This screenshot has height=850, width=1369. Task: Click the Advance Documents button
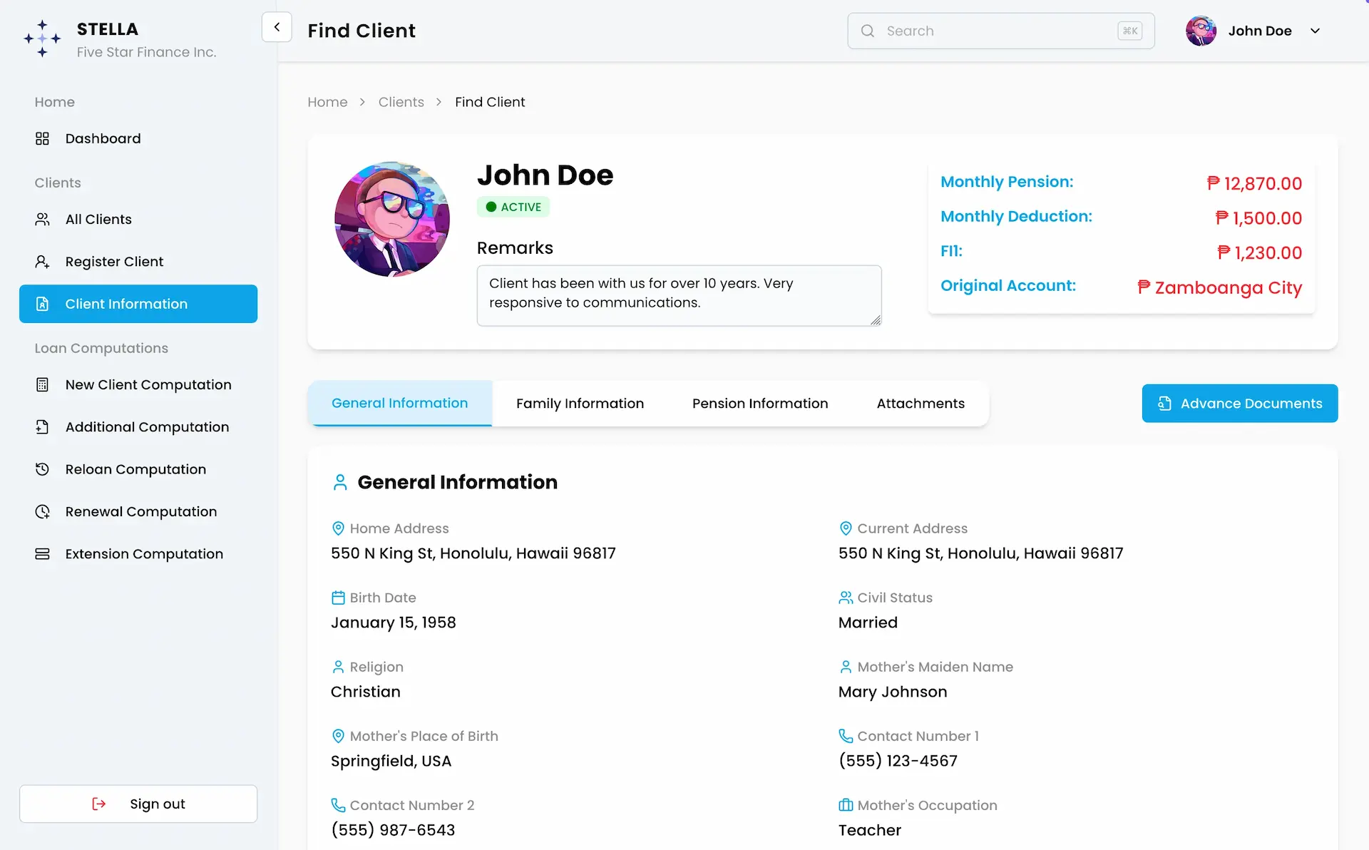(1240, 404)
